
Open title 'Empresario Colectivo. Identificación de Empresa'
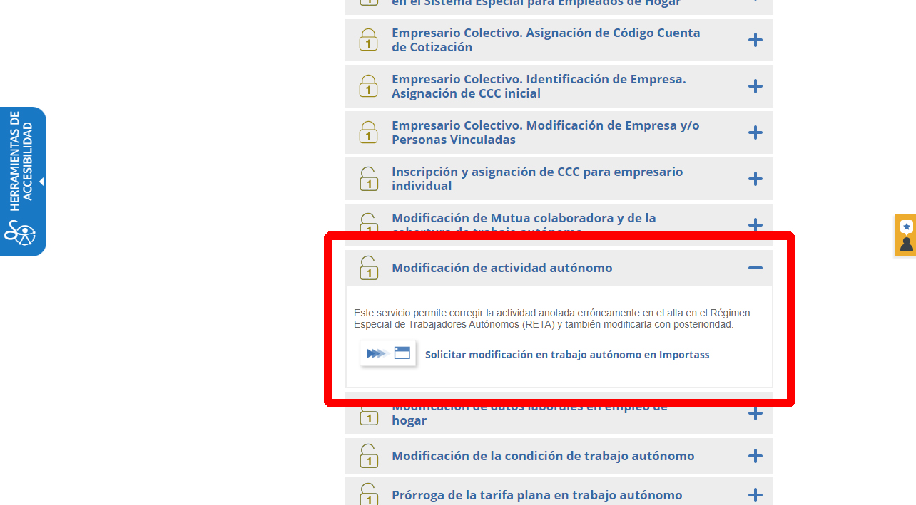point(539,86)
